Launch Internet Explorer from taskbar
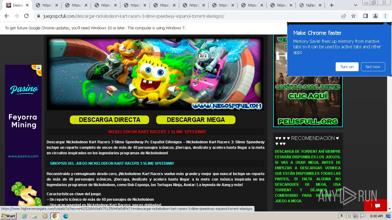Viewport: 392px width, 220px height. click(x=24, y=216)
